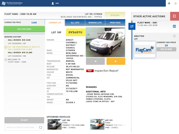Open the All Lots tab
Screen dimensions: 179x134
[75, 23]
